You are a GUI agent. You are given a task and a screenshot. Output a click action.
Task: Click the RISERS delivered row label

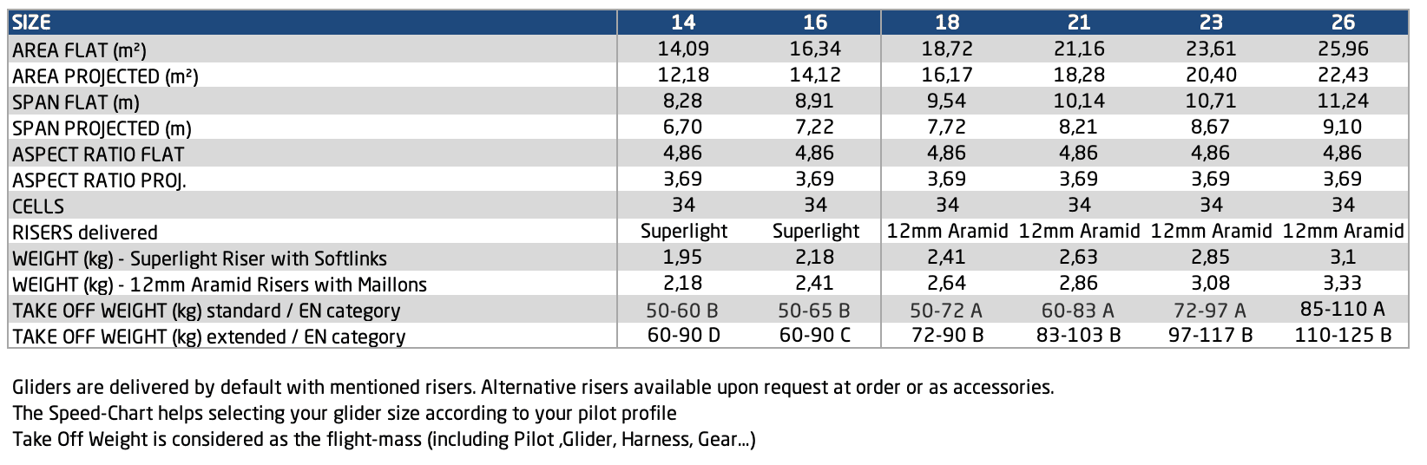[x=85, y=232]
